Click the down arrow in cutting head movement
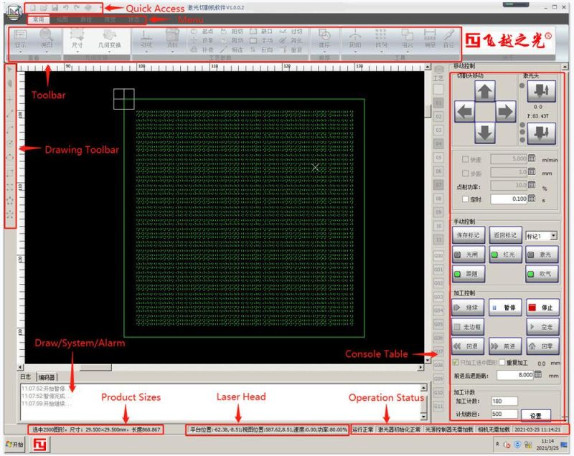574x456 pixels. pos(486,132)
